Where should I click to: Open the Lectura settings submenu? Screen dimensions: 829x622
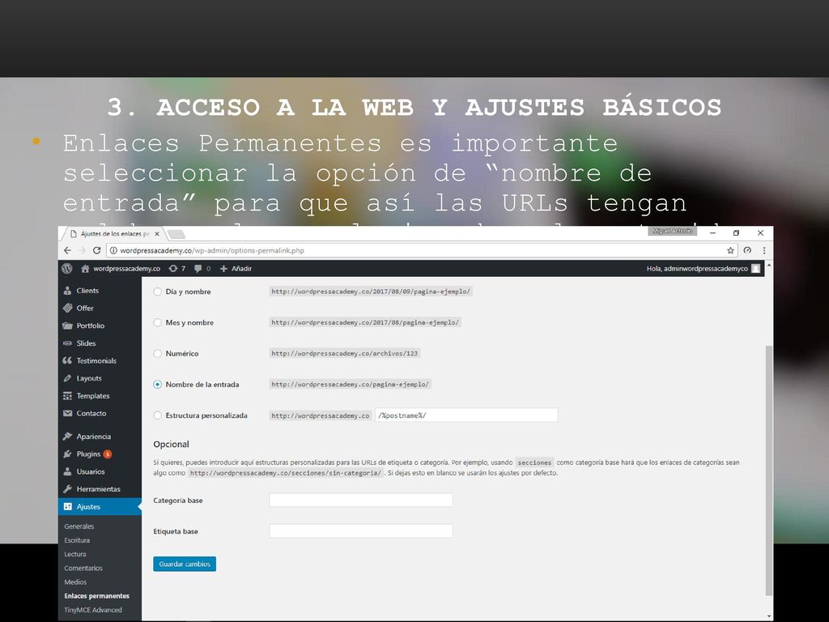tap(75, 554)
